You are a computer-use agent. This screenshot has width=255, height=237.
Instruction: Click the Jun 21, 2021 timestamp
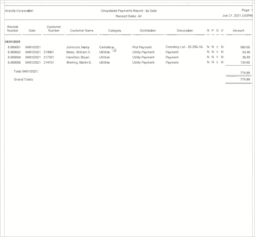point(237,16)
